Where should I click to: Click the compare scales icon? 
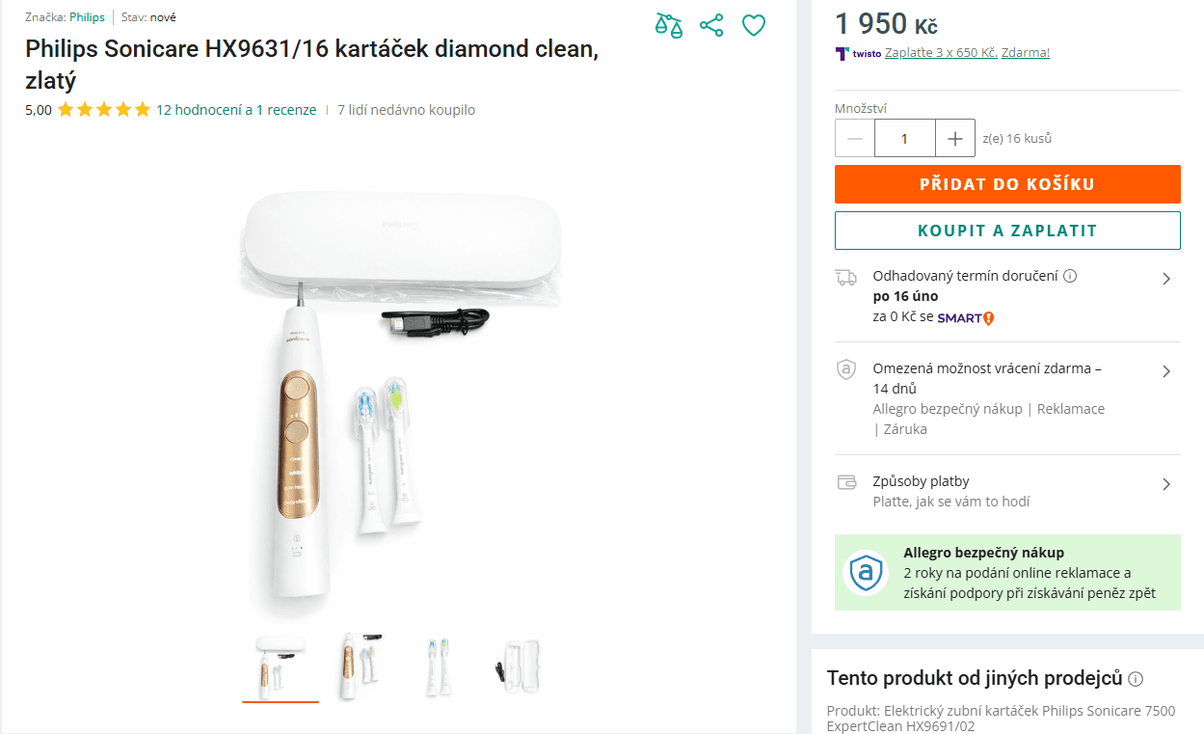tap(668, 25)
